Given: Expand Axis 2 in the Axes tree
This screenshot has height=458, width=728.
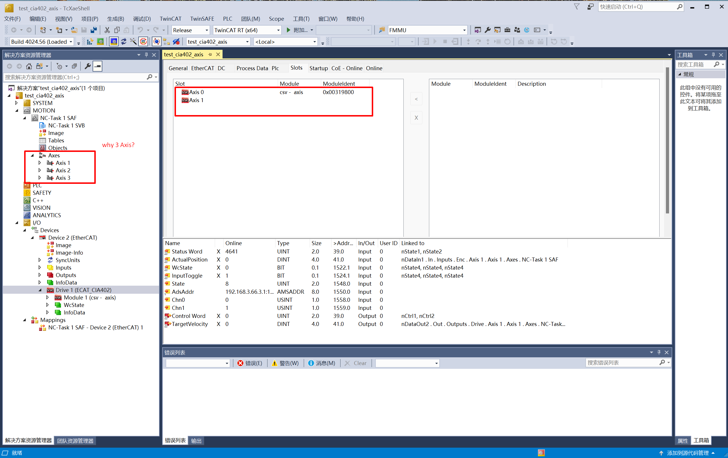Looking at the screenshot, I should [x=40, y=170].
